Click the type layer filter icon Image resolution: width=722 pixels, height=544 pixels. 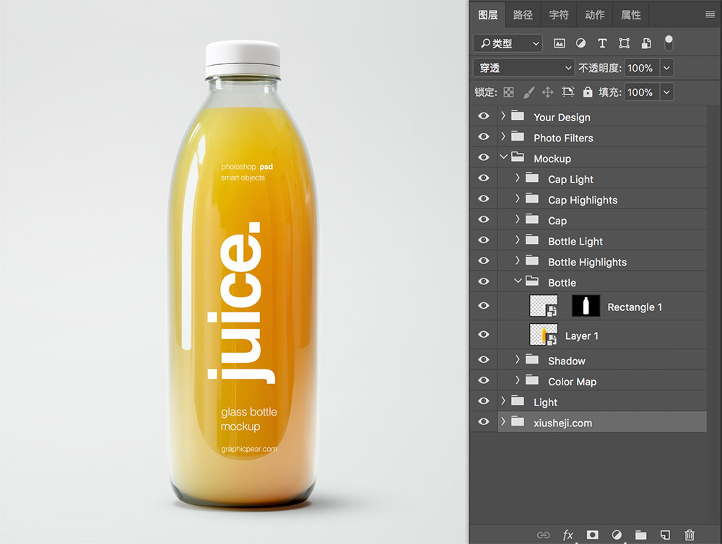(602, 43)
